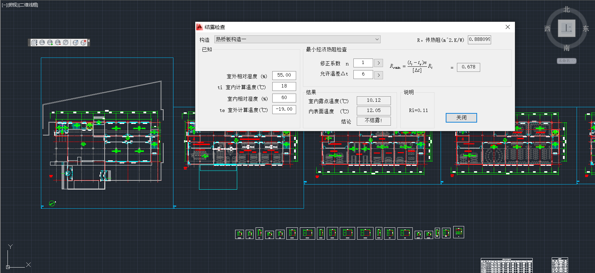The width and height of the screenshot is (595, 273).
Task: Click the sphere icon with red X
Action: [x=83, y=43]
